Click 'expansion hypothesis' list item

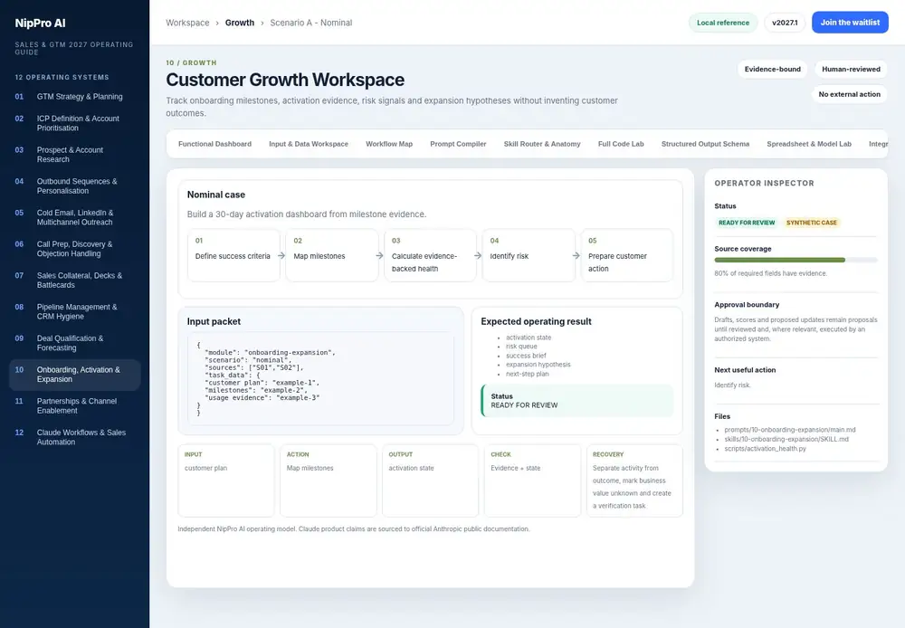coord(538,364)
